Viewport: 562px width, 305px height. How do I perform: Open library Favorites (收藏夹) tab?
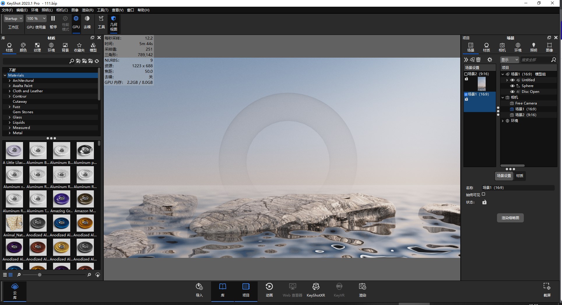79,47
